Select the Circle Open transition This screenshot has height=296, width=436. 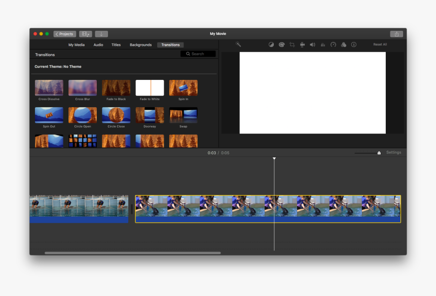click(83, 115)
